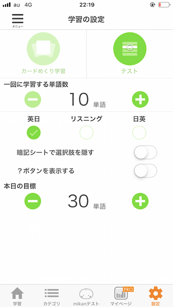Tap the battery indicator in status bar

(164, 5)
